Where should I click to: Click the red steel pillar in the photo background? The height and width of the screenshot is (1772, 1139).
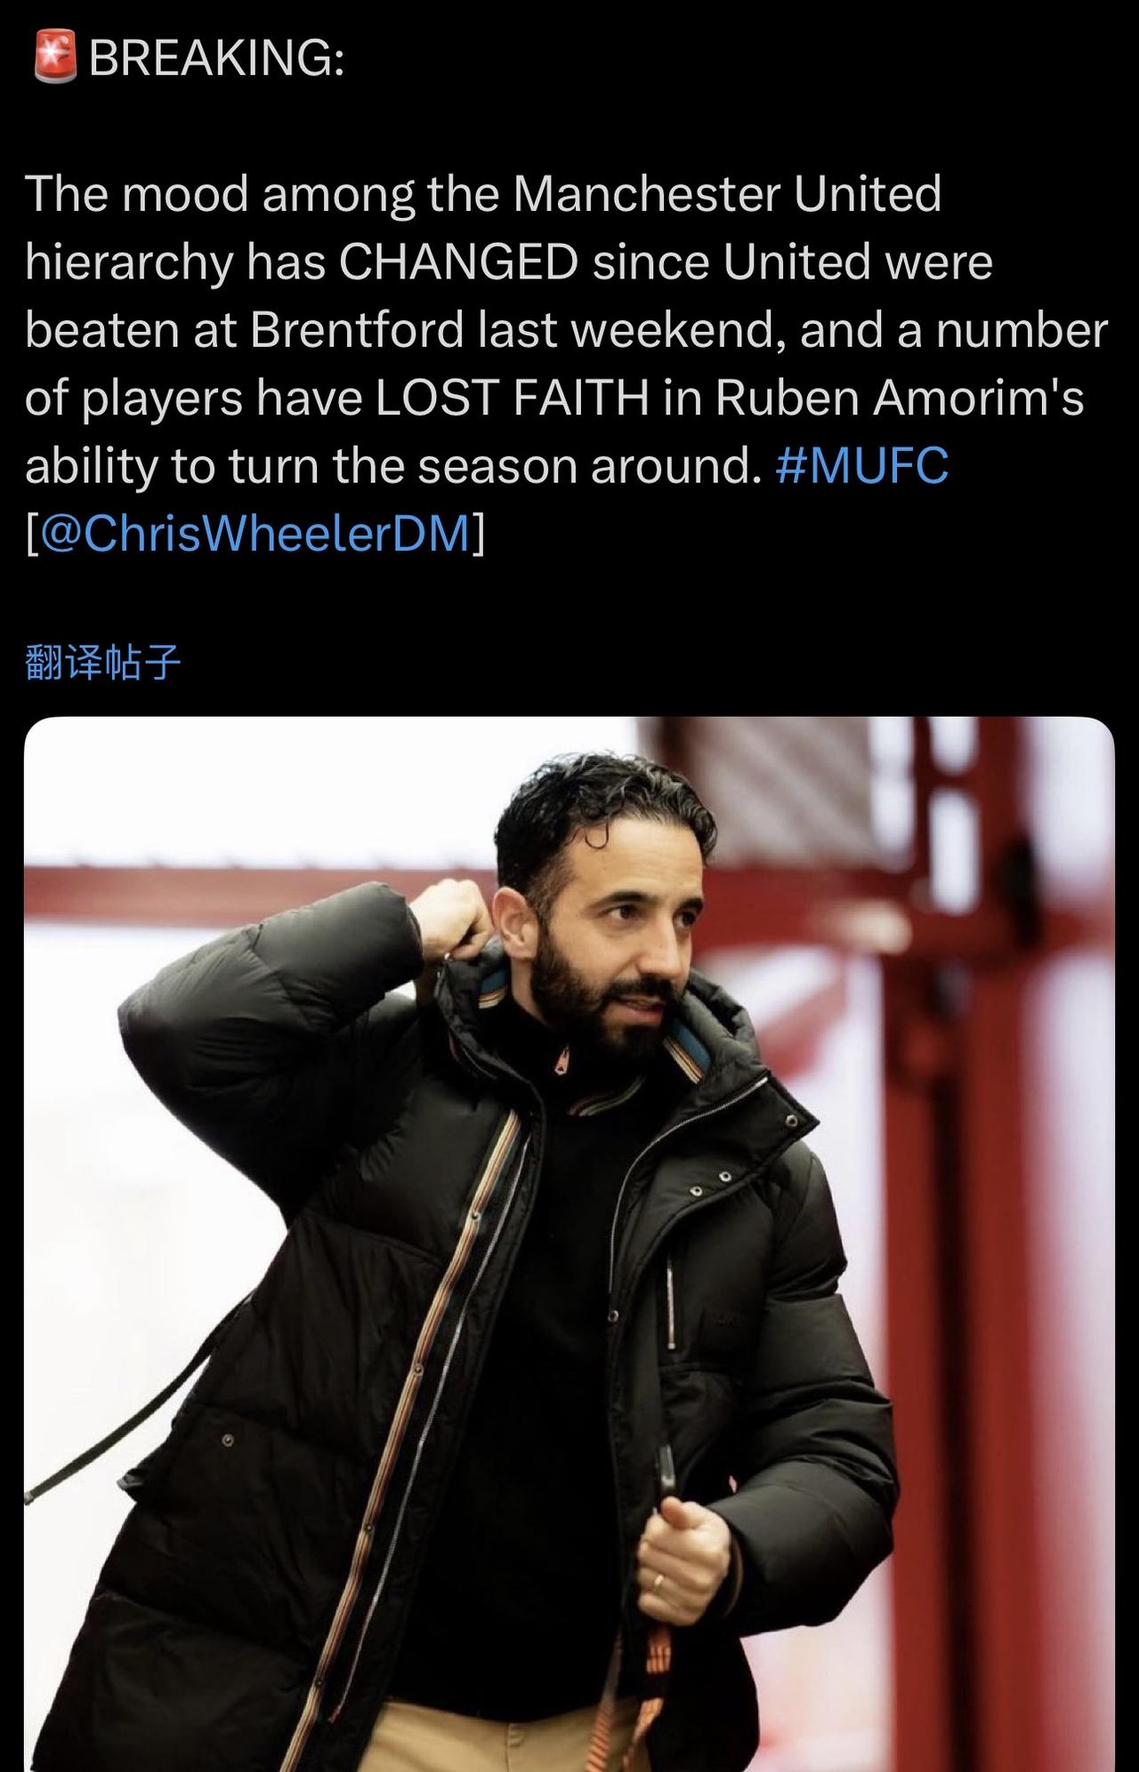tap(988, 1156)
